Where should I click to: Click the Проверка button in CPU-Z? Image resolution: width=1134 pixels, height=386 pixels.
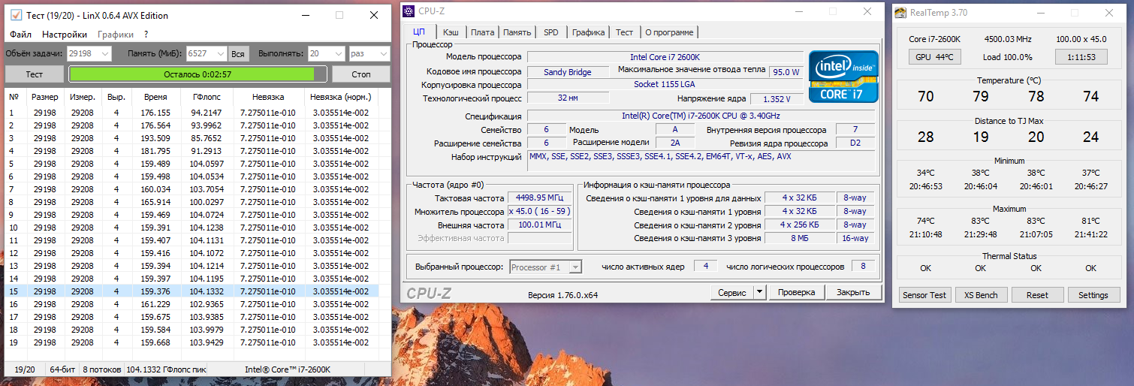tap(796, 292)
